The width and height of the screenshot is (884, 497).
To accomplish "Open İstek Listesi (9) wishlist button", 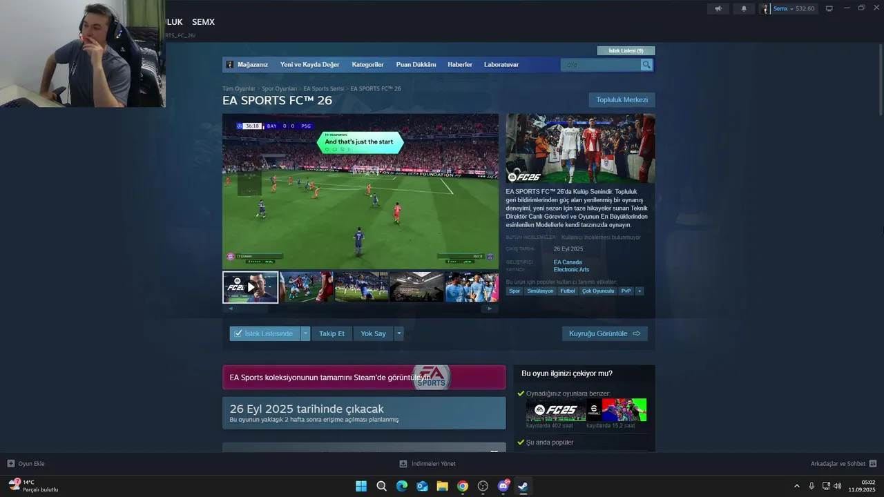I will click(626, 50).
